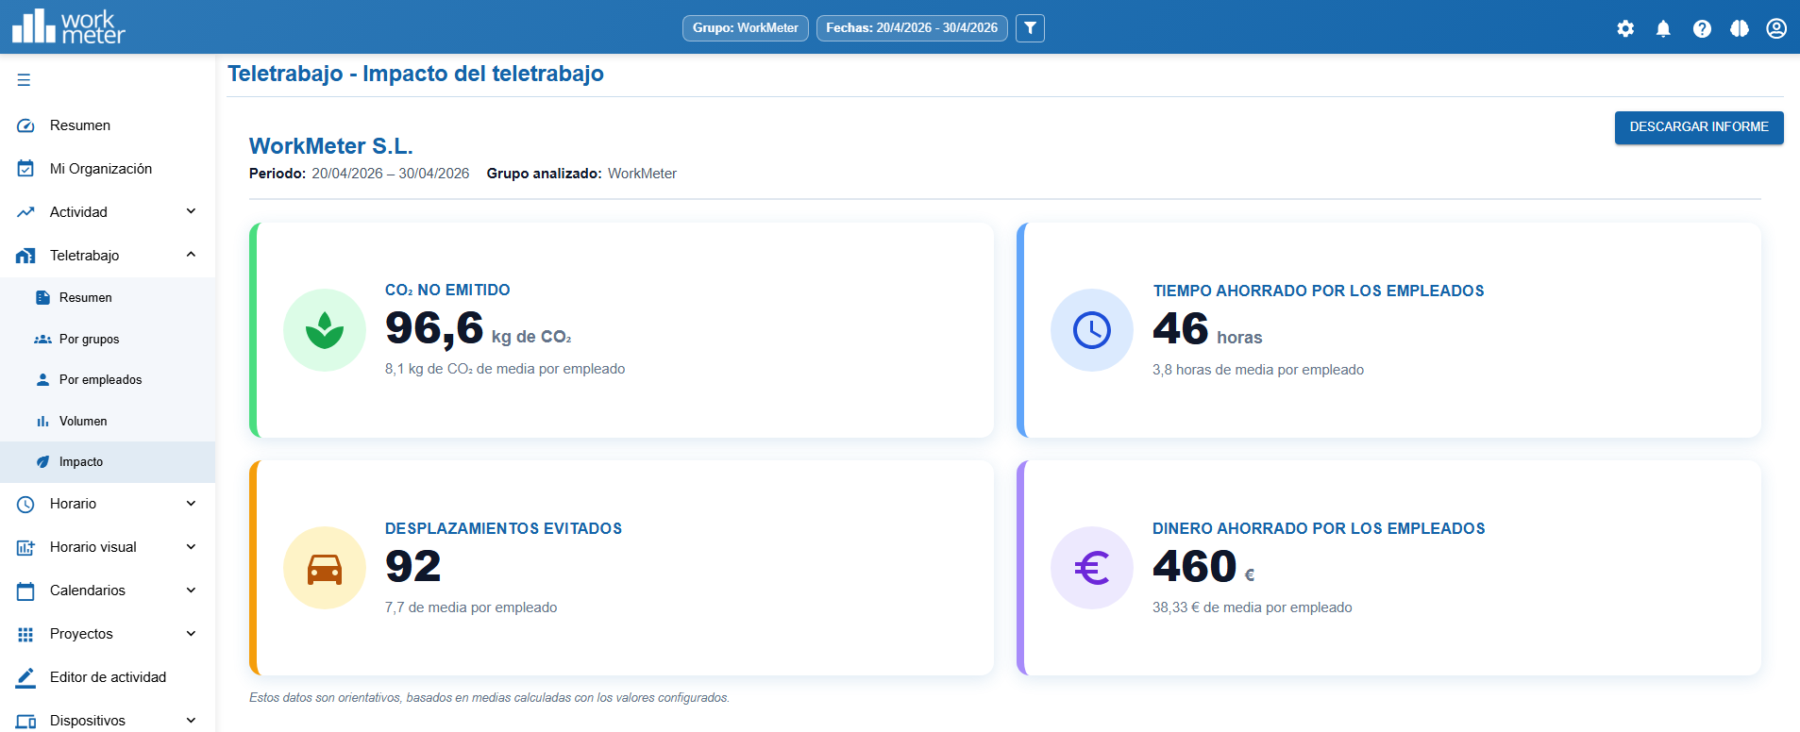The image size is (1800, 732).
Task: Click the TIEMPO AHORRADO POR LOS EMPLEADOS title
Action: point(1319,291)
